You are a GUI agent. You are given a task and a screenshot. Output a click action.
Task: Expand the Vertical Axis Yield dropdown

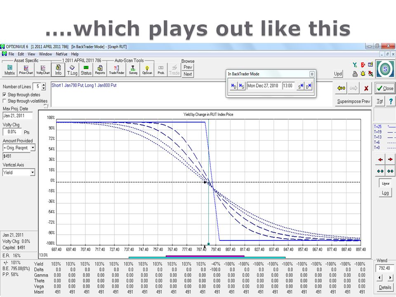(x=32, y=172)
